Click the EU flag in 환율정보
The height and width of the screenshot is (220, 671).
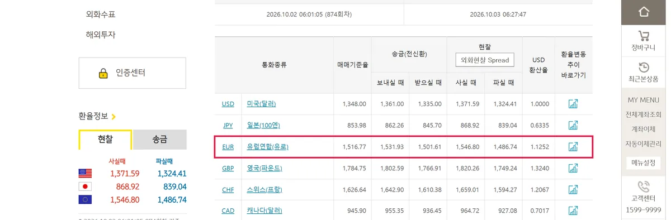(x=85, y=199)
